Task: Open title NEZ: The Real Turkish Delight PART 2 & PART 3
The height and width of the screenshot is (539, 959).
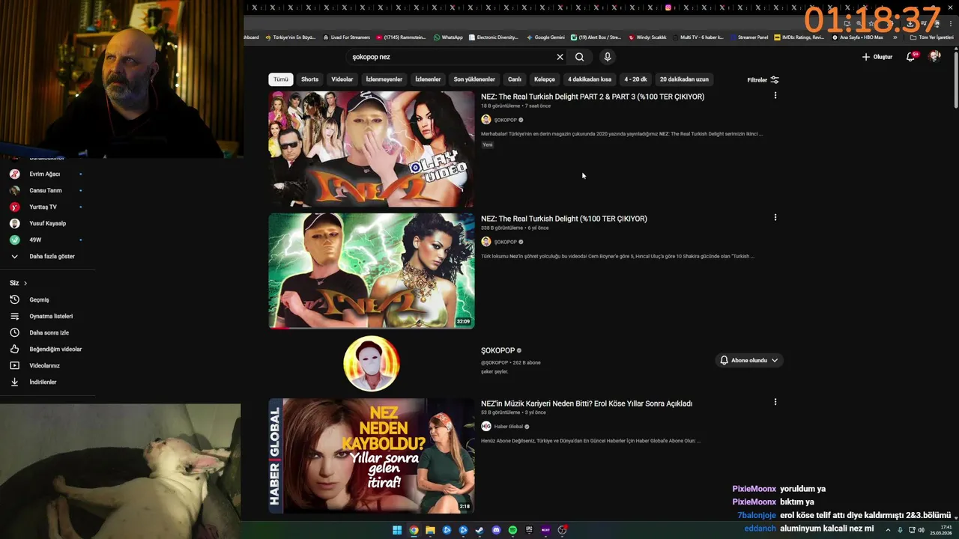Action: [x=593, y=97]
